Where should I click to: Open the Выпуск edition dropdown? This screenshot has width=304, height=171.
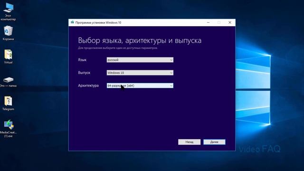click(x=140, y=73)
